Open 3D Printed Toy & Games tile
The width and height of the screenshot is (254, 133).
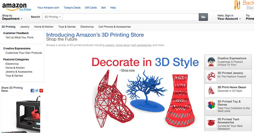[228, 106]
